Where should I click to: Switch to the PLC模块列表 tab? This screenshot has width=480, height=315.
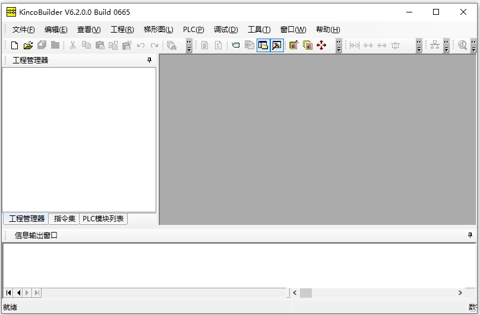103,219
